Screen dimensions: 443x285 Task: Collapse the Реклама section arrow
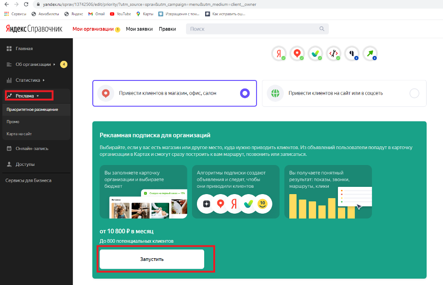[38, 96]
